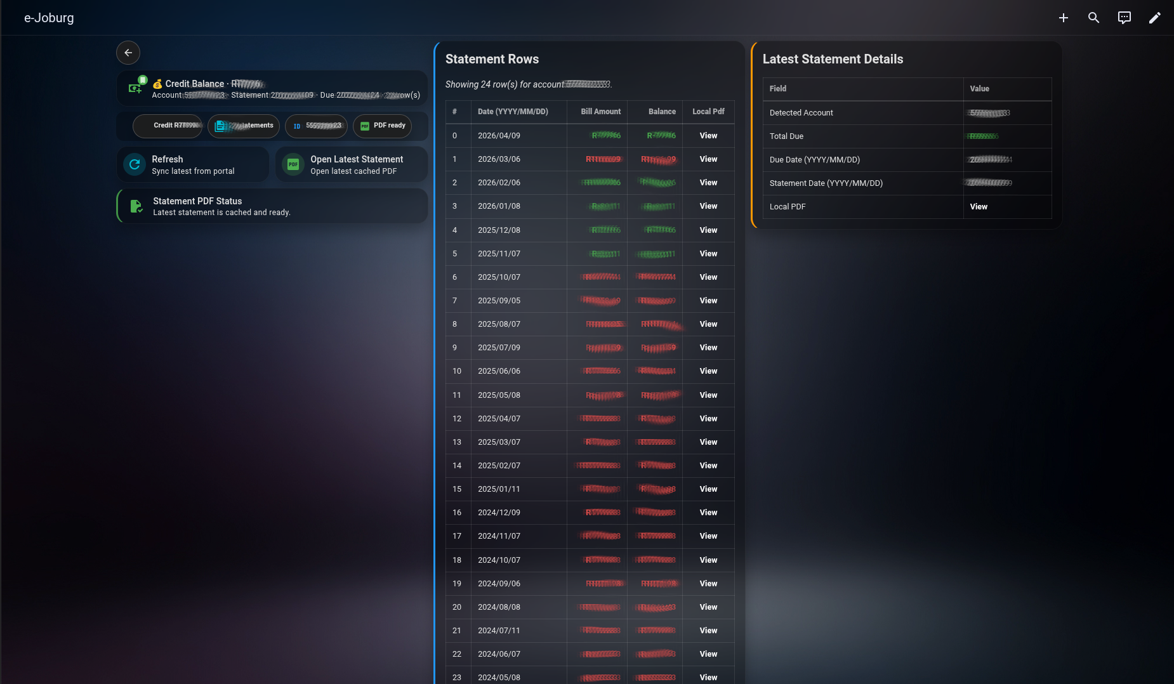This screenshot has width=1174, height=684.
Task: View PDF for 2024/06/07 statement
Action: [x=708, y=654]
